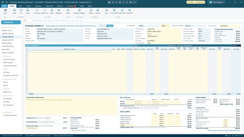This screenshot has height=137, width=244.
Task: Switch profit mode to Mark-up
Action: pos(102,26)
